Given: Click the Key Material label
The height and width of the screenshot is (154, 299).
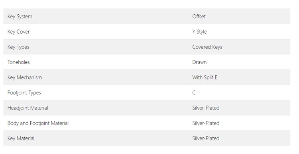Looking at the screenshot, I should (21, 138).
